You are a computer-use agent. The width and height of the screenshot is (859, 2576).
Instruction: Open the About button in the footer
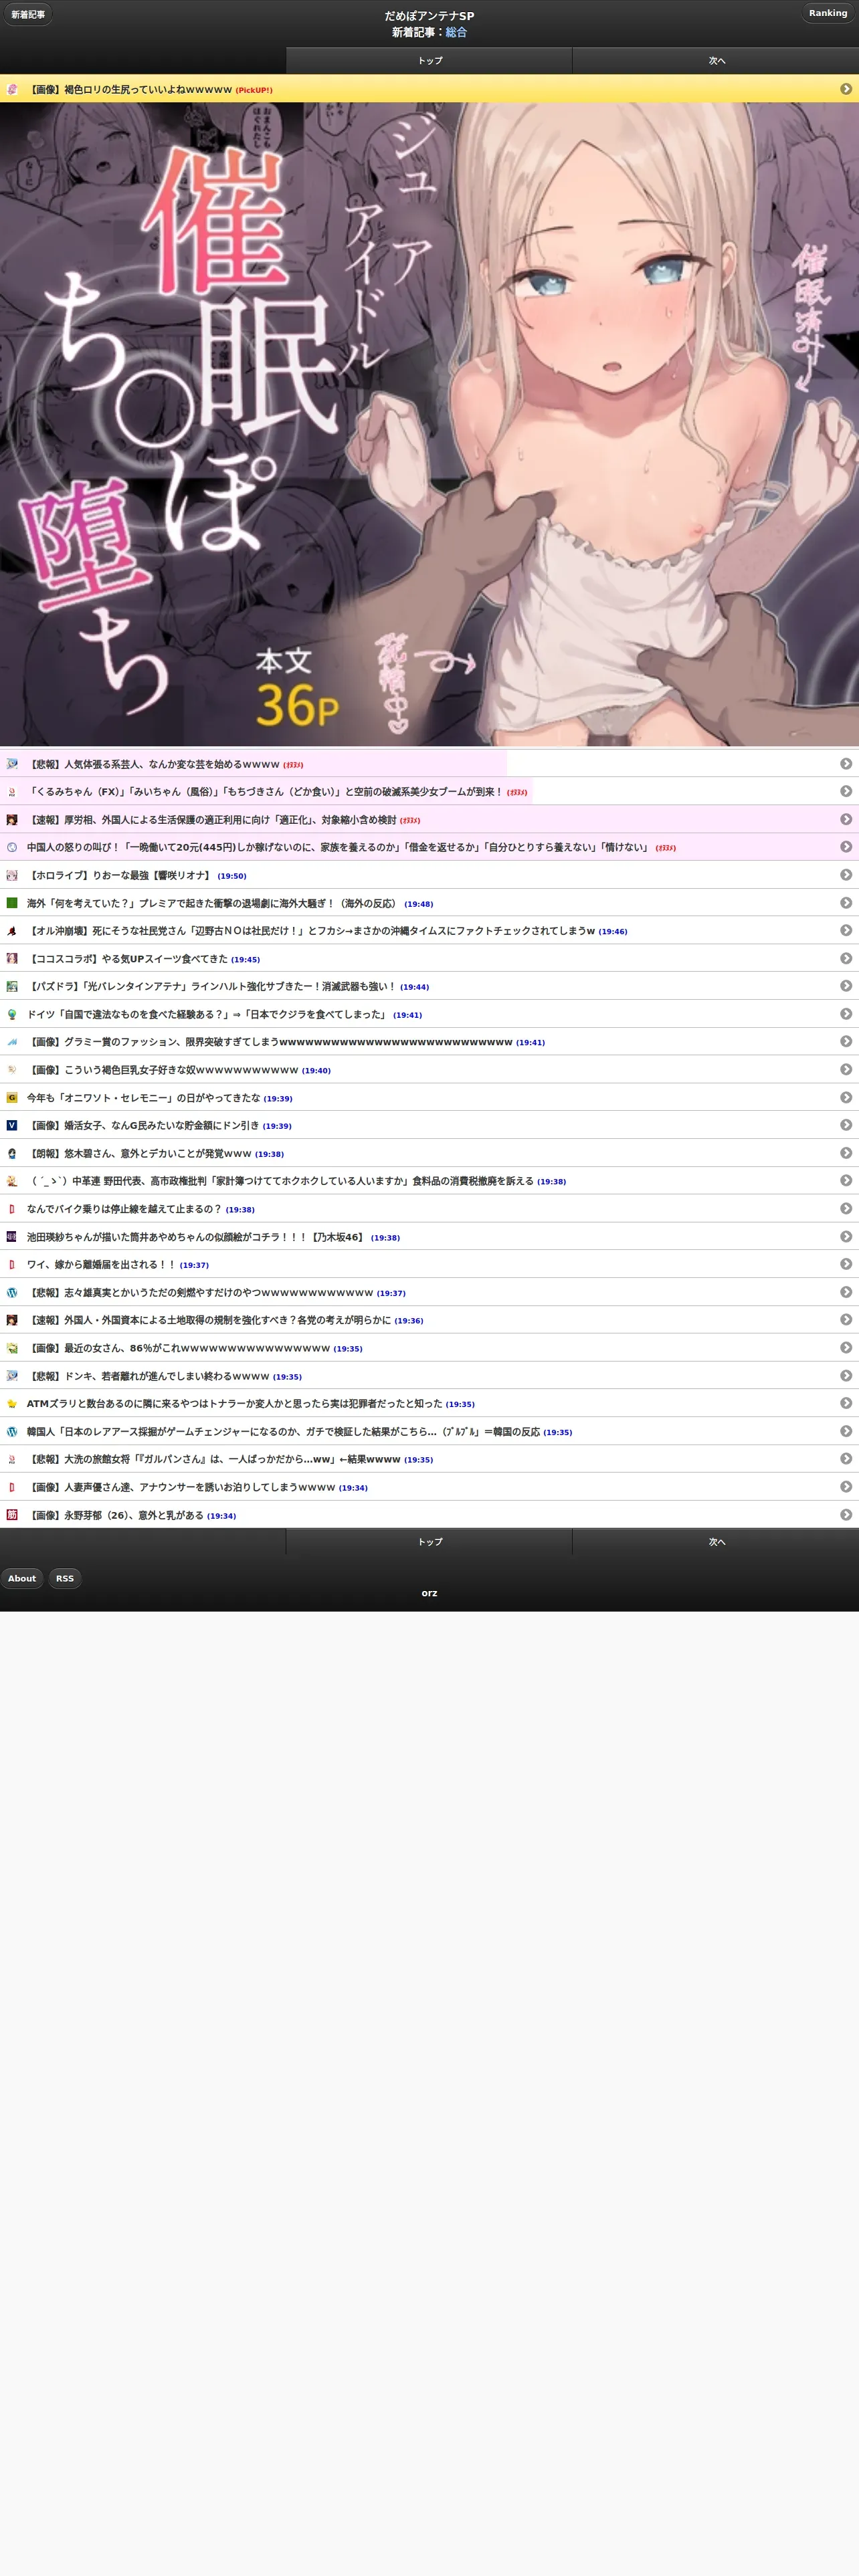point(22,1578)
